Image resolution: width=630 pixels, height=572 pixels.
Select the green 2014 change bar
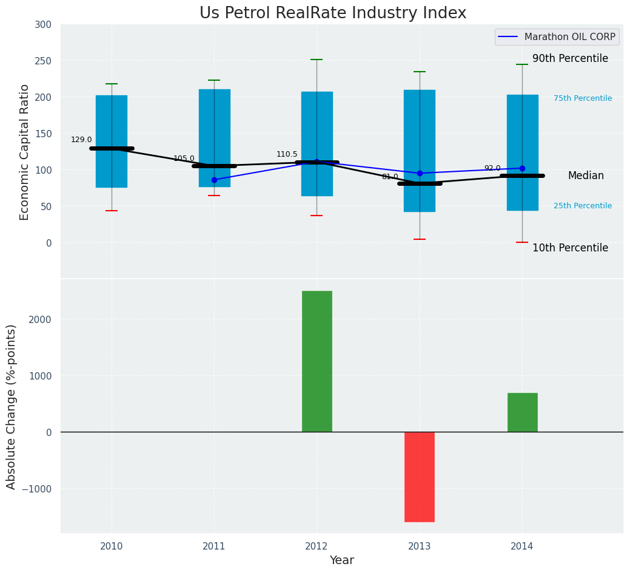click(x=522, y=412)
